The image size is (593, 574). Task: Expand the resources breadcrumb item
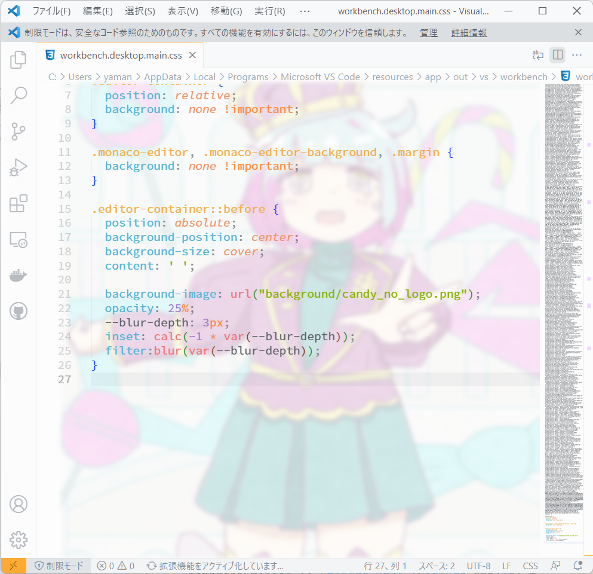coord(392,77)
